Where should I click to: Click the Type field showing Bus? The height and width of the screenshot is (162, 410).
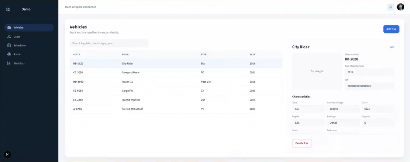[308, 109]
